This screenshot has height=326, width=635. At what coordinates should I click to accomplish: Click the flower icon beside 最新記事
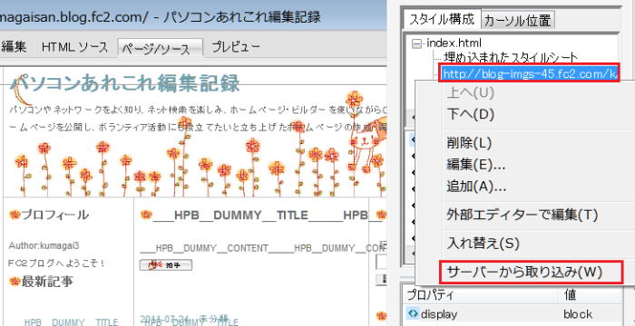pyautogui.click(x=15, y=281)
